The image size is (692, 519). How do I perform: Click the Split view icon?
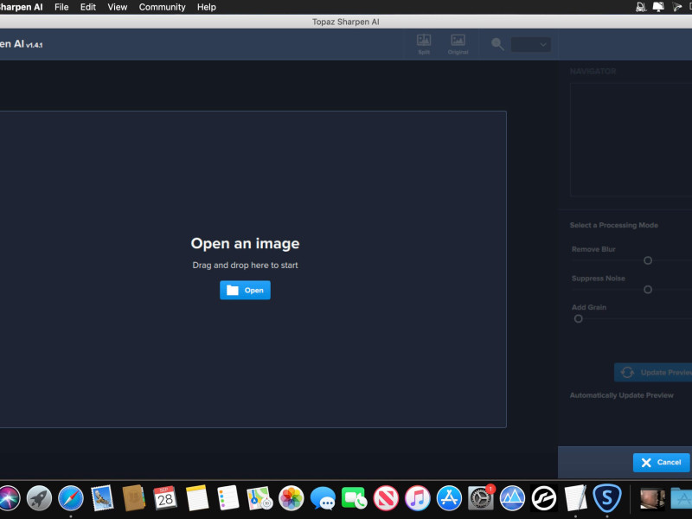424,44
